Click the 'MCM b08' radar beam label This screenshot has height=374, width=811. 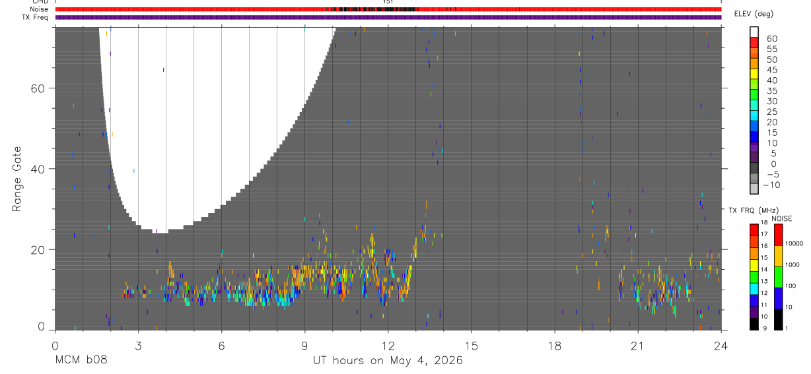click(81, 360)
